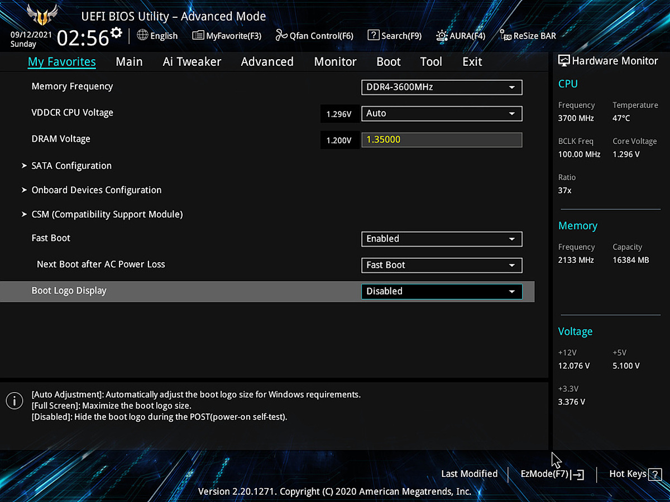Click the TUF Gaming logo icon
The width and height of the screenshot is (670, 502).
tap(42, 15)
